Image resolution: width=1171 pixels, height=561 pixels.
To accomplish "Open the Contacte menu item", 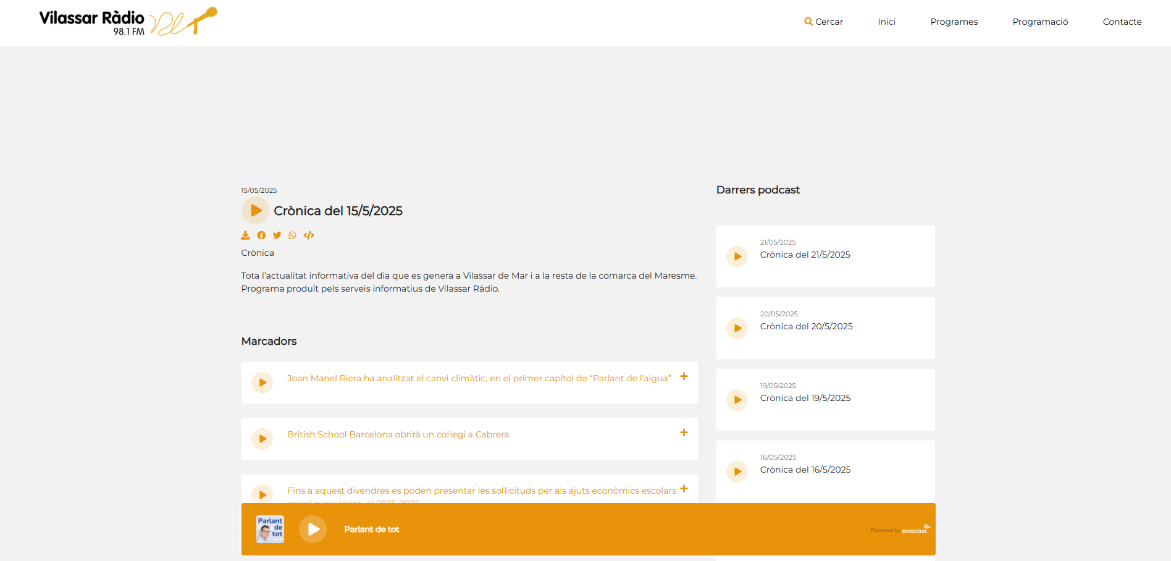I will [x=1122, y=22].
